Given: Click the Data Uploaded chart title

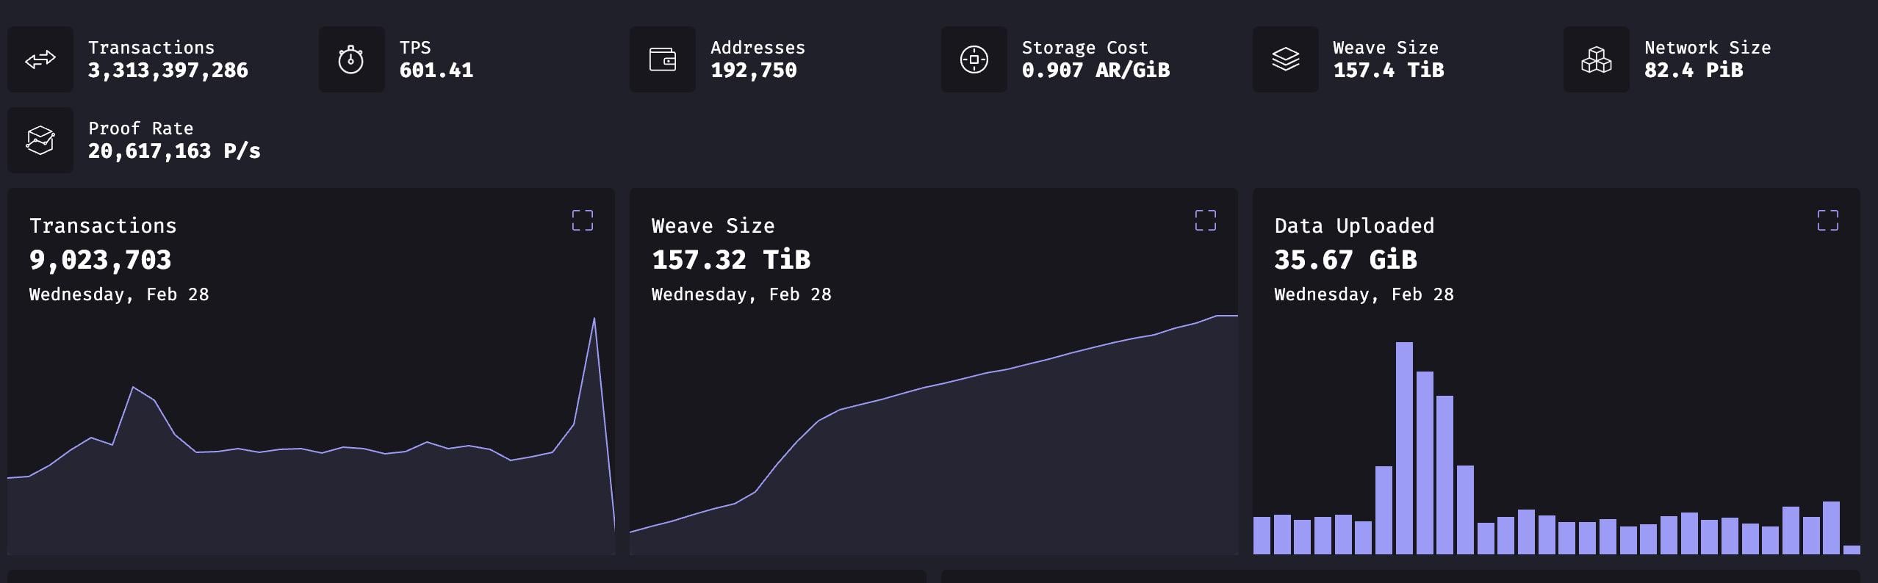Looking at the screenshot, I should [1354, 226].
